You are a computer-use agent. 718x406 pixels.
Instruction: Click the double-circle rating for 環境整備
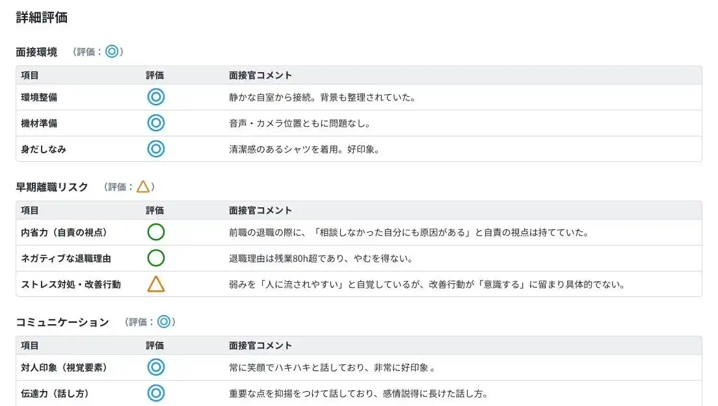155,97
